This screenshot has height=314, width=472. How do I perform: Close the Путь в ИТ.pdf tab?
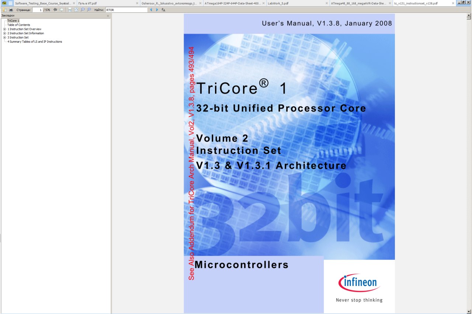coord(137,3)
